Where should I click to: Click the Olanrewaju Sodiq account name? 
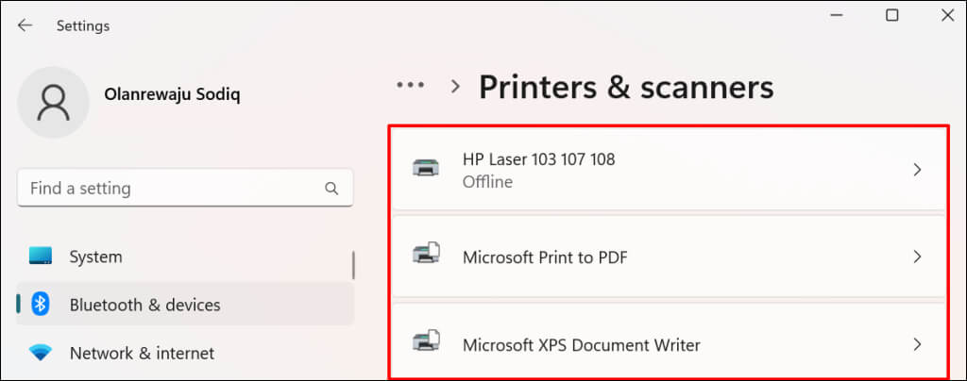(172, 96)
